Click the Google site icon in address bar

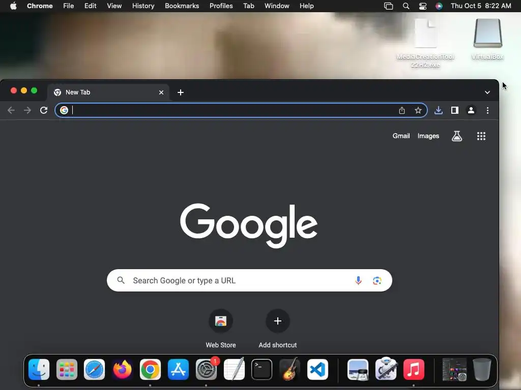click(64, 110)
